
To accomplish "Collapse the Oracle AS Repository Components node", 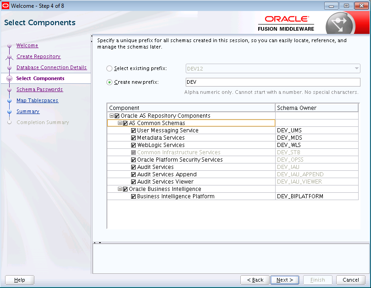I will point(112,116).
